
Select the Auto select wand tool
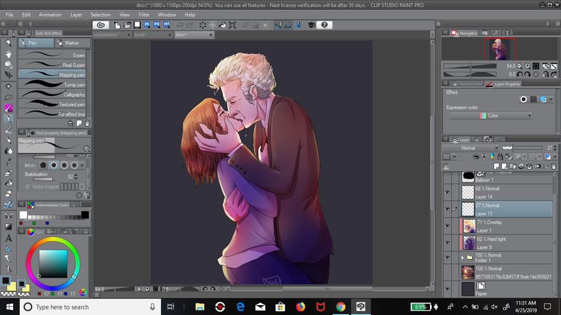8,86
